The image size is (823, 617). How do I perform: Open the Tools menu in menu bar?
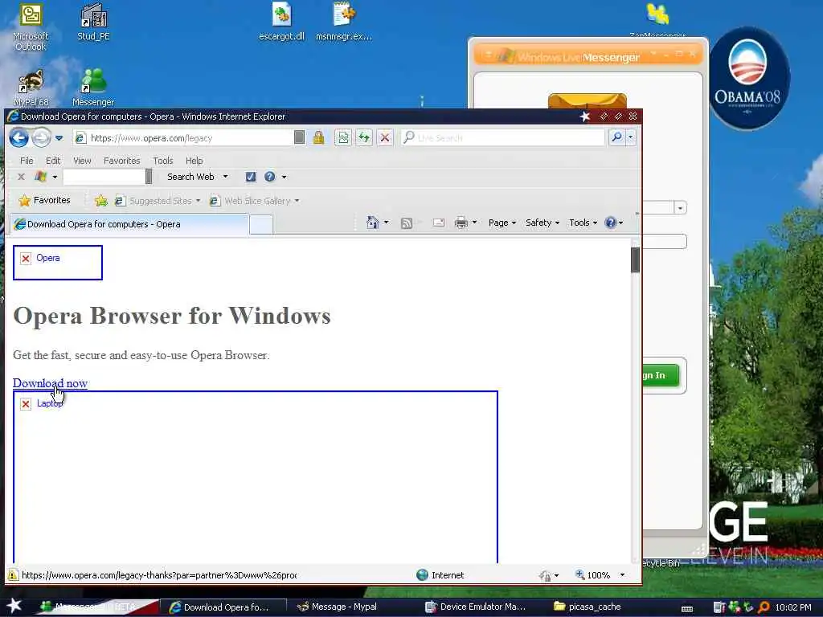coord(162,161)
